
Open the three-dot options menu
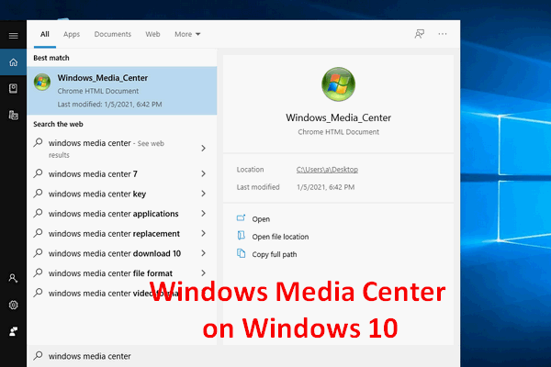443,34
